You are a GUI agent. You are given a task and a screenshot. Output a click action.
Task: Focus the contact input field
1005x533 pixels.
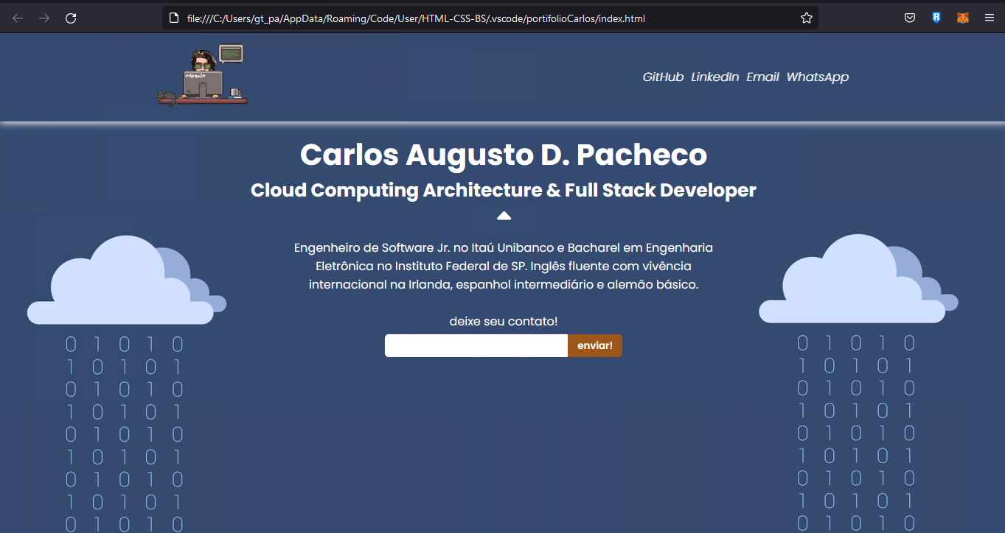pos(476,346)
